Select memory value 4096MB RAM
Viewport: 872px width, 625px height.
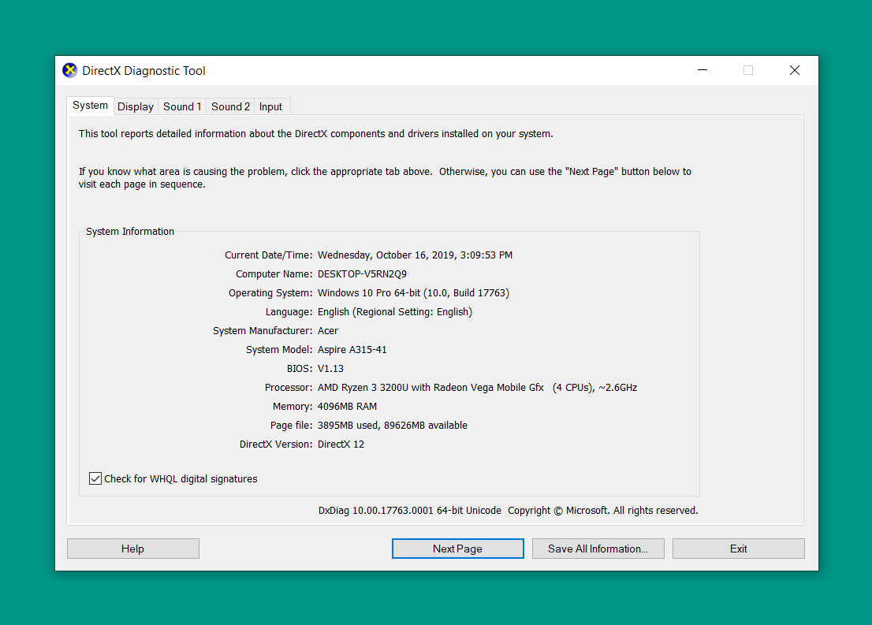(x=347, y=407)
